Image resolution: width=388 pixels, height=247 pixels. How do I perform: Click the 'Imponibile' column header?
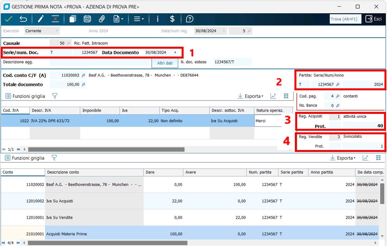(100, 111)
